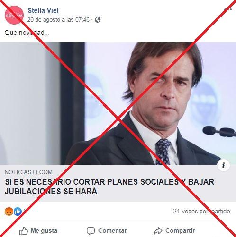Click the blue like reaction icon
This screenshot has width=236, height=237.
point(18,212)
